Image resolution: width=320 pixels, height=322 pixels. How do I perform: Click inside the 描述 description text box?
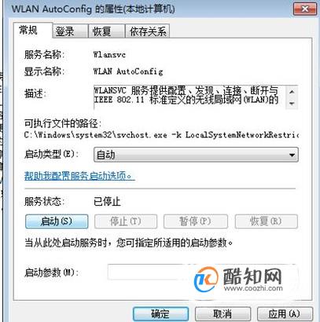click(189, 97)
